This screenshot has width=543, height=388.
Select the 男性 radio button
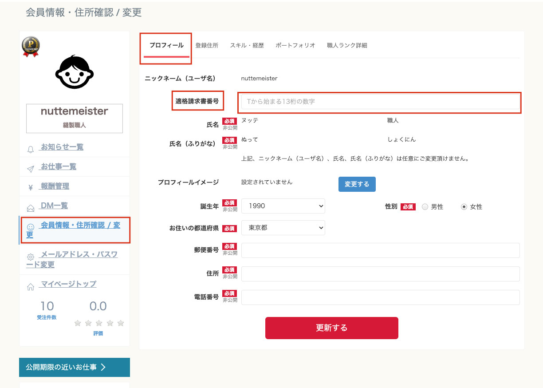tap(425, 207)
